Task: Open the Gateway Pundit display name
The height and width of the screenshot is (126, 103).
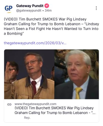Action: [30, 6]
